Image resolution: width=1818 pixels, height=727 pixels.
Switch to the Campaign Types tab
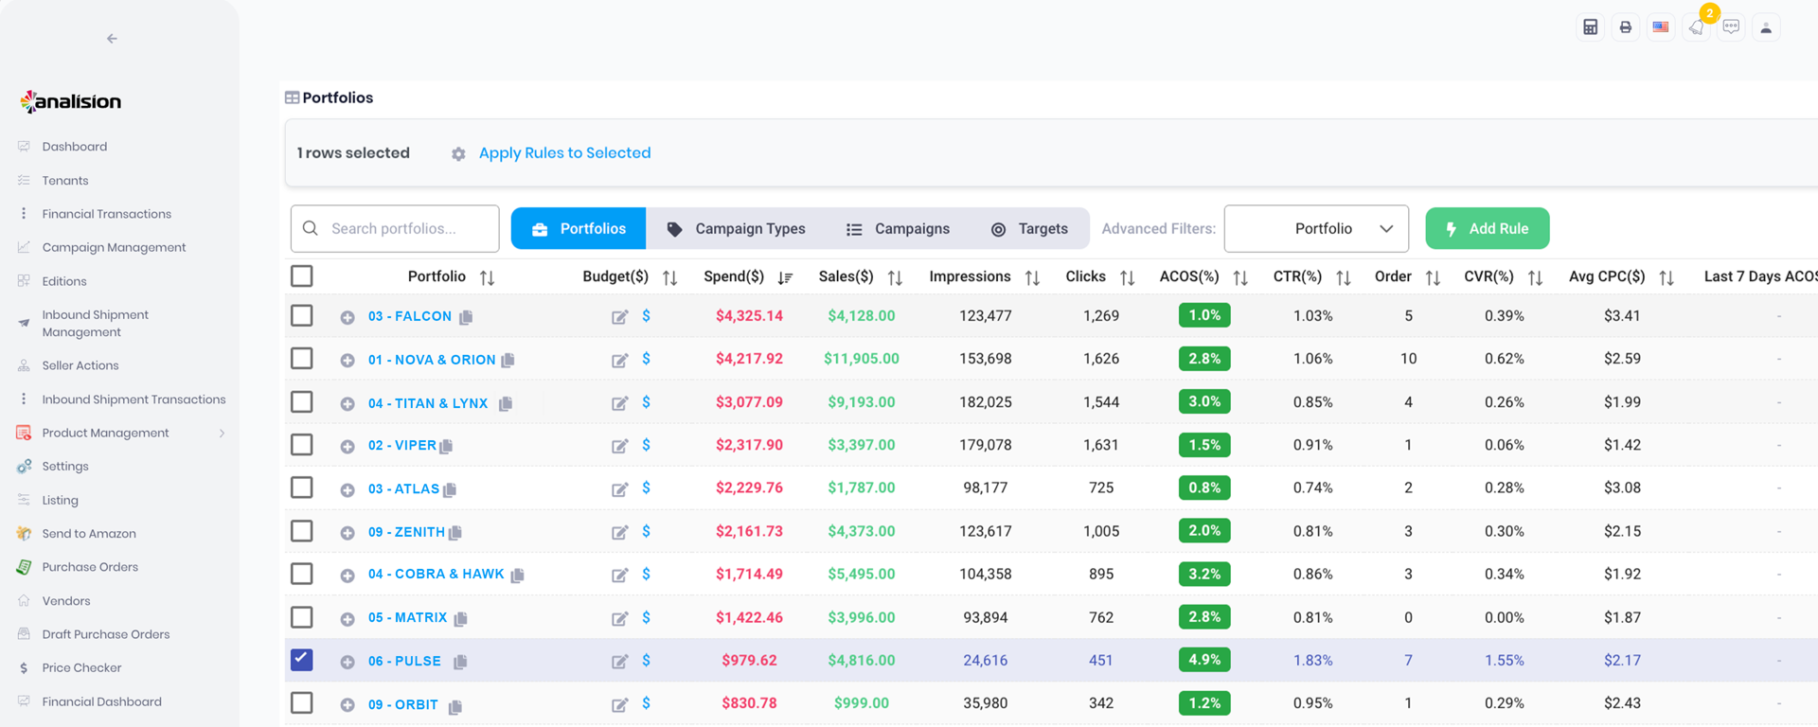point(736,229)
